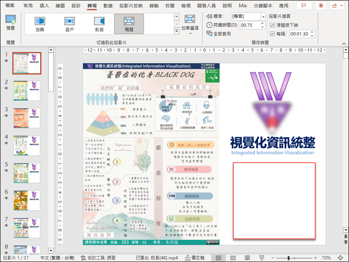
Task: Click the 每隔 time input field
Action: pyautogui.click(x=299, y=34)
